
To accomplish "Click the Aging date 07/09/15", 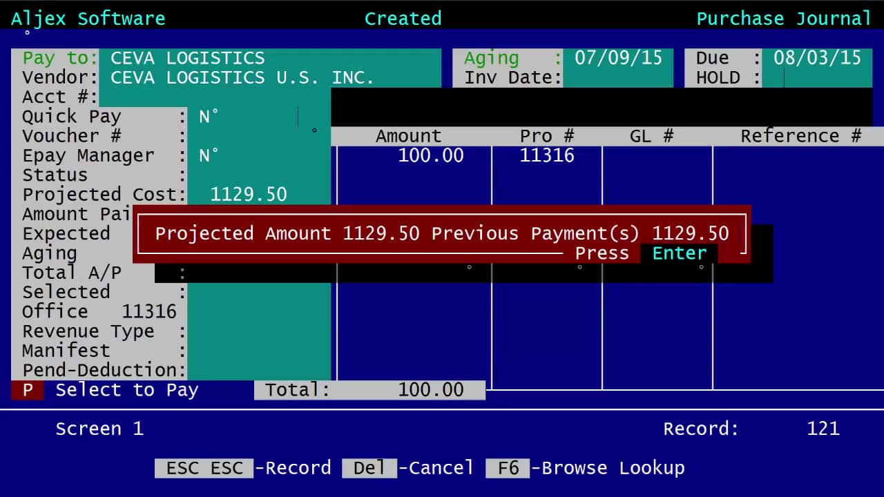I will click(618, 57).
